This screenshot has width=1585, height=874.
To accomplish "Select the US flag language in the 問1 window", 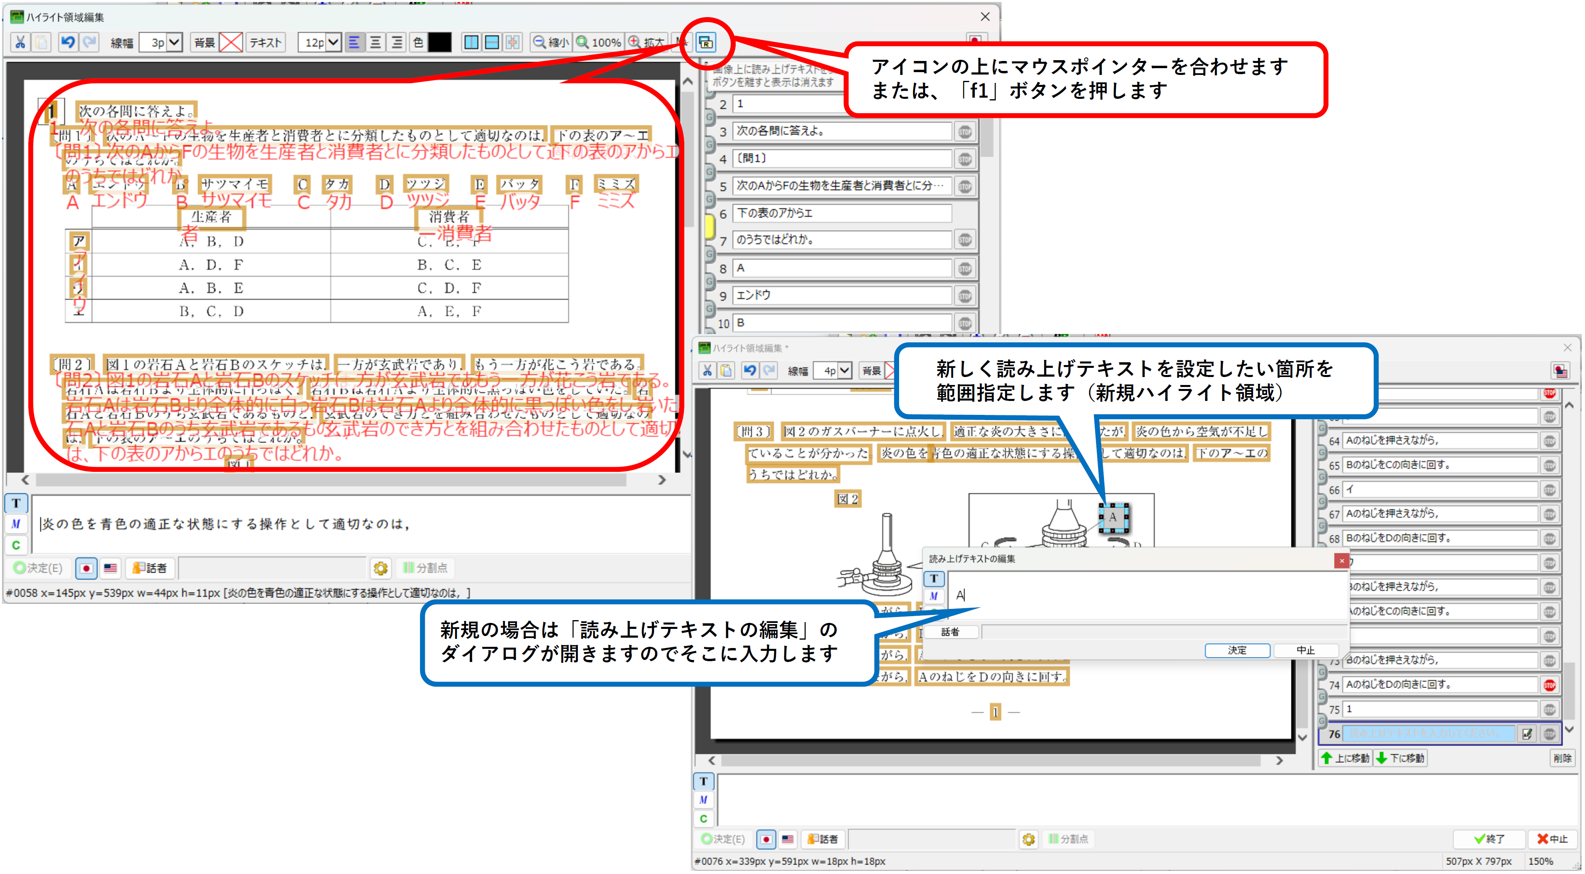I will tap(110, 568).
